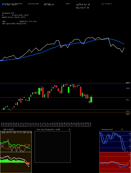Click the 'Stochastics & R SI' panel title

[112, 129]
